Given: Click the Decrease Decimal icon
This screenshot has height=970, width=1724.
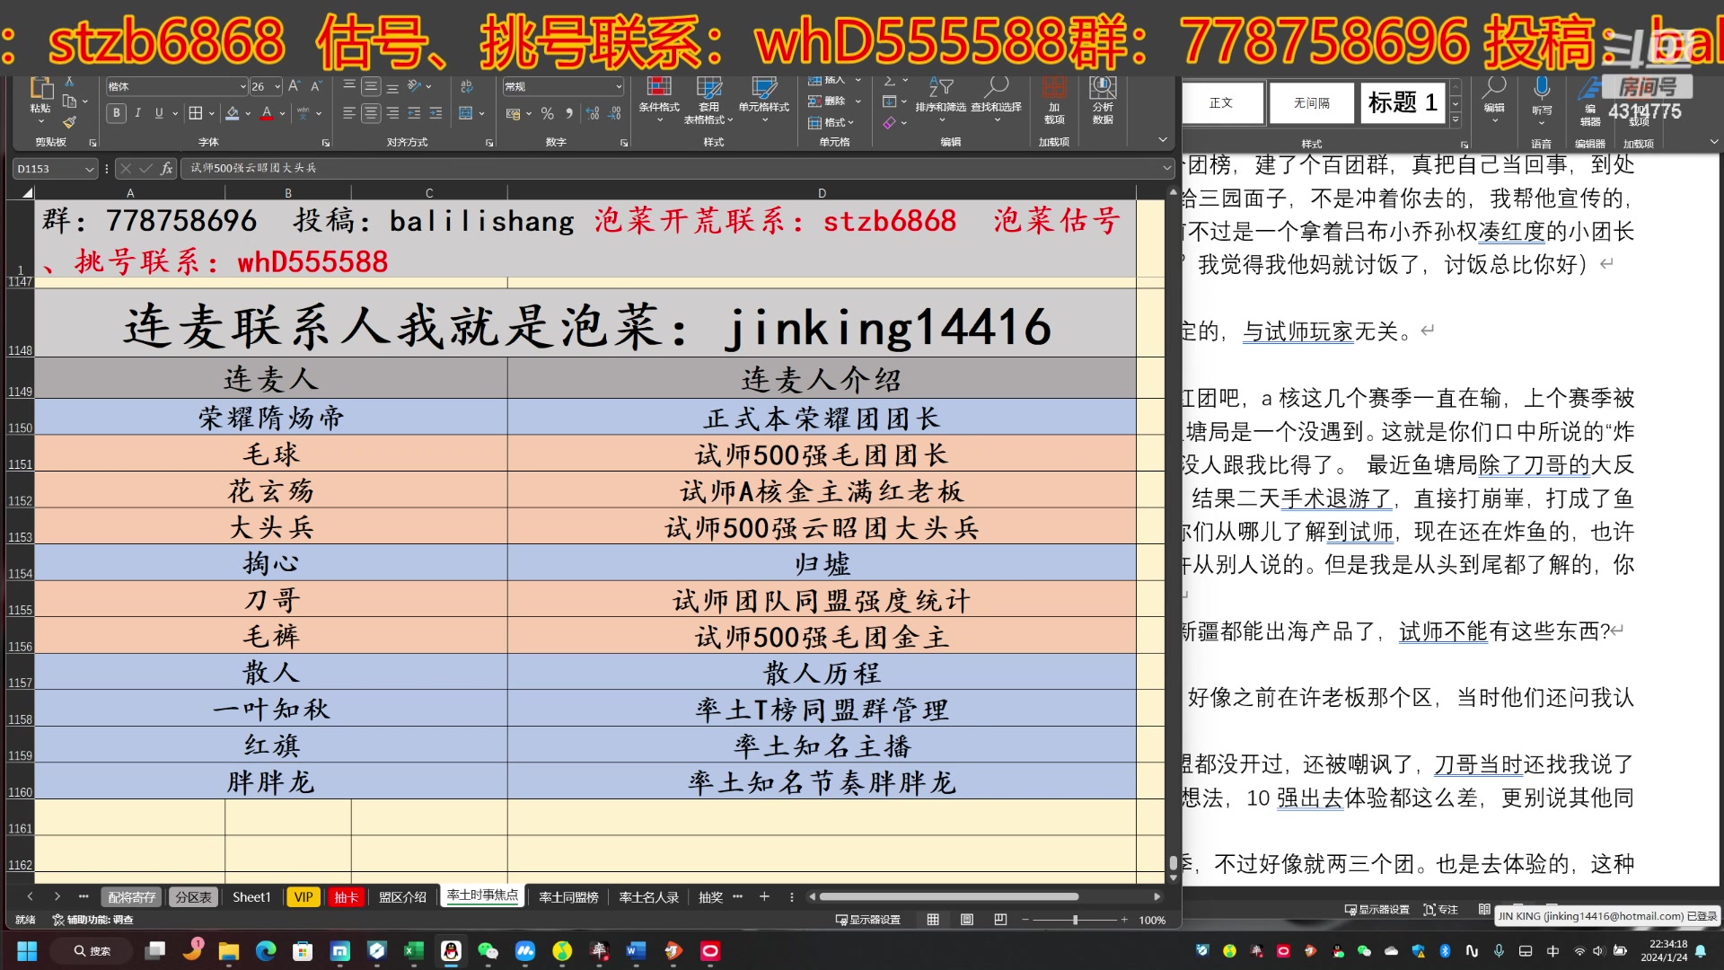Looking at the screenshot, I should coord(615,114).
